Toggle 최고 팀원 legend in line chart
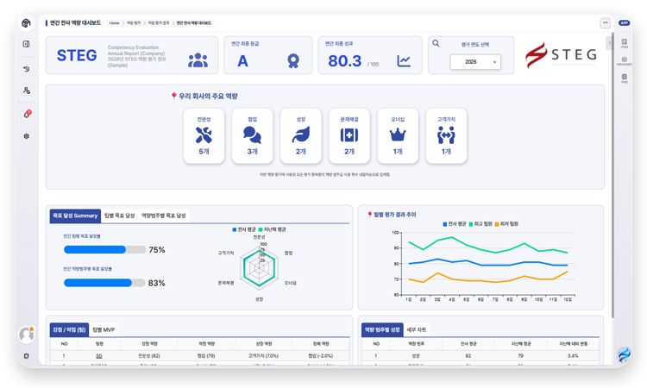 pyautogui.click(x=481, y=224)
